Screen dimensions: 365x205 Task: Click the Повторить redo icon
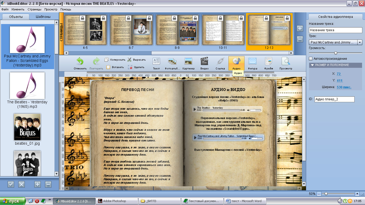click(96, 61)
